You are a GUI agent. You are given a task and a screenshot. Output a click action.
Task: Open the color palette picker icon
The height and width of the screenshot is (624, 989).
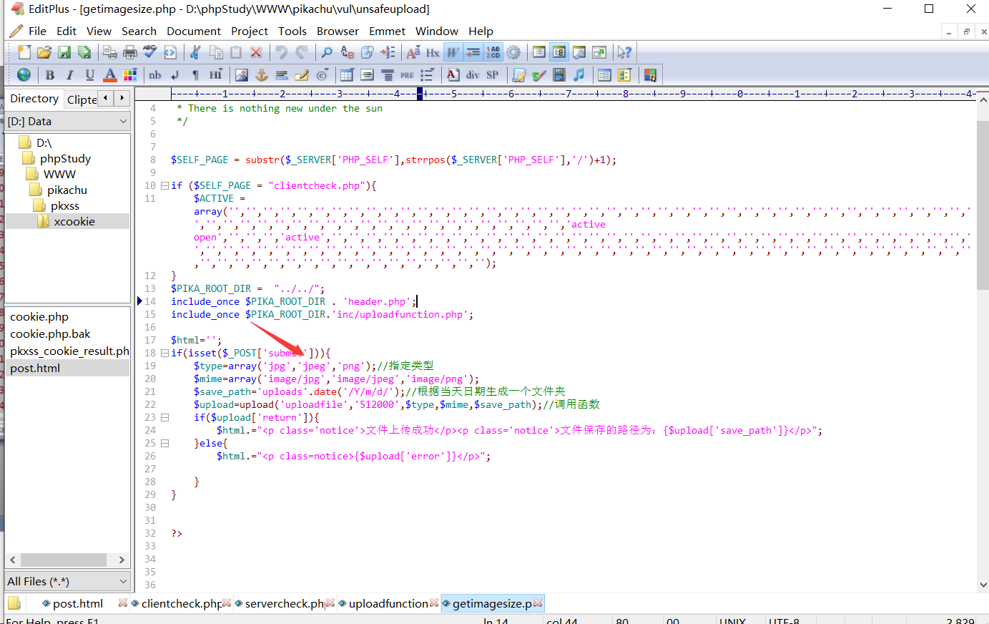pos(129,74)
